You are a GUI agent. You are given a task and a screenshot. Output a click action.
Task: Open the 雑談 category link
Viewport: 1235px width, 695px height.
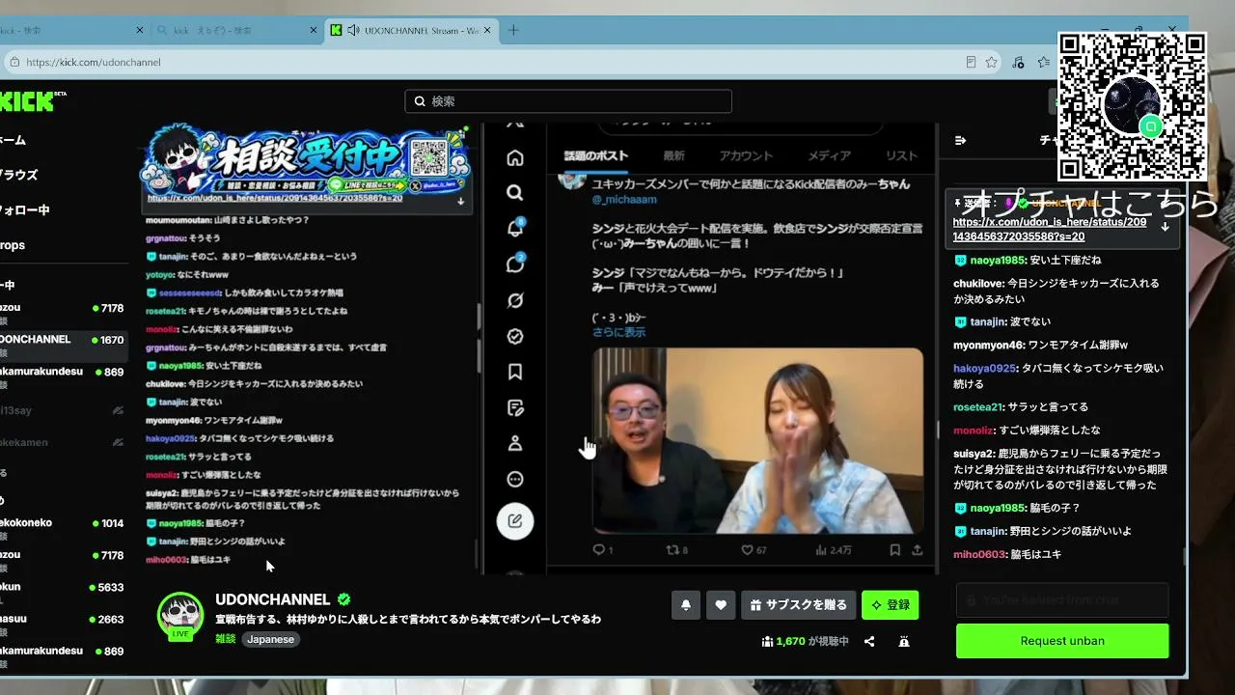point(225,639)
